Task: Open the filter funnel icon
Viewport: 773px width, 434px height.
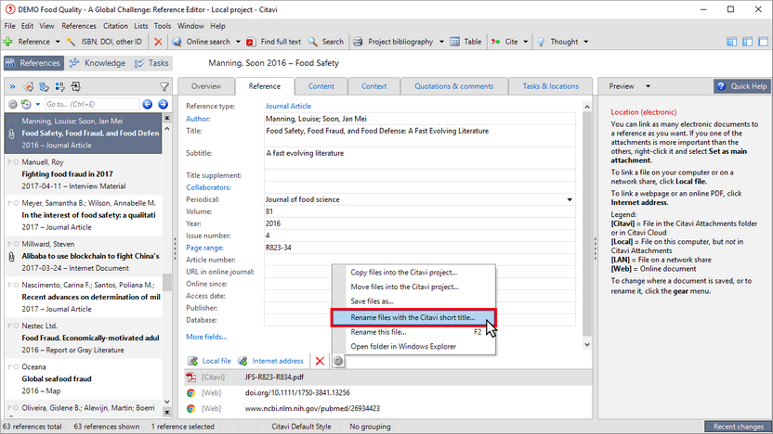Action: [164, 87]
